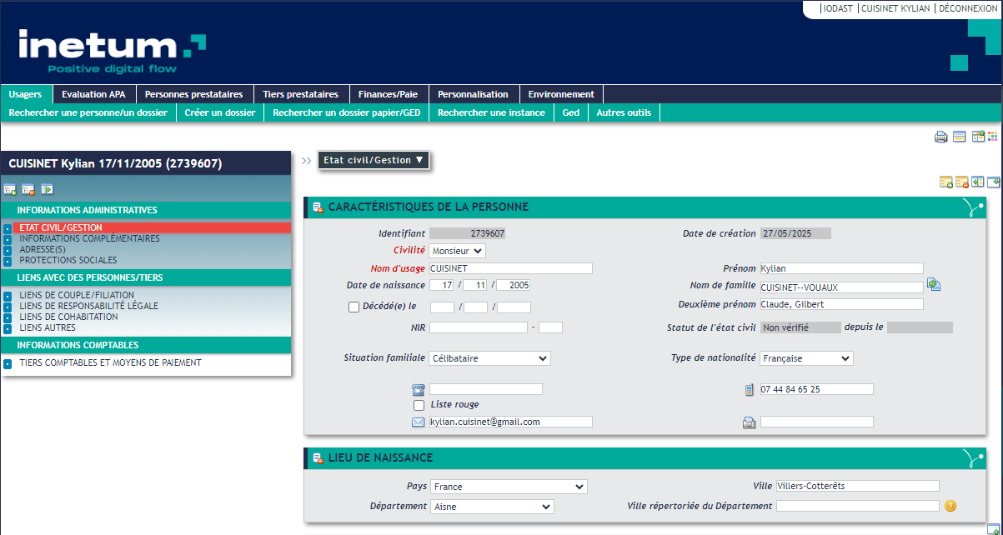
Task: Enable the Liste rouge checkbox
Action: click(x=419, y=405)
